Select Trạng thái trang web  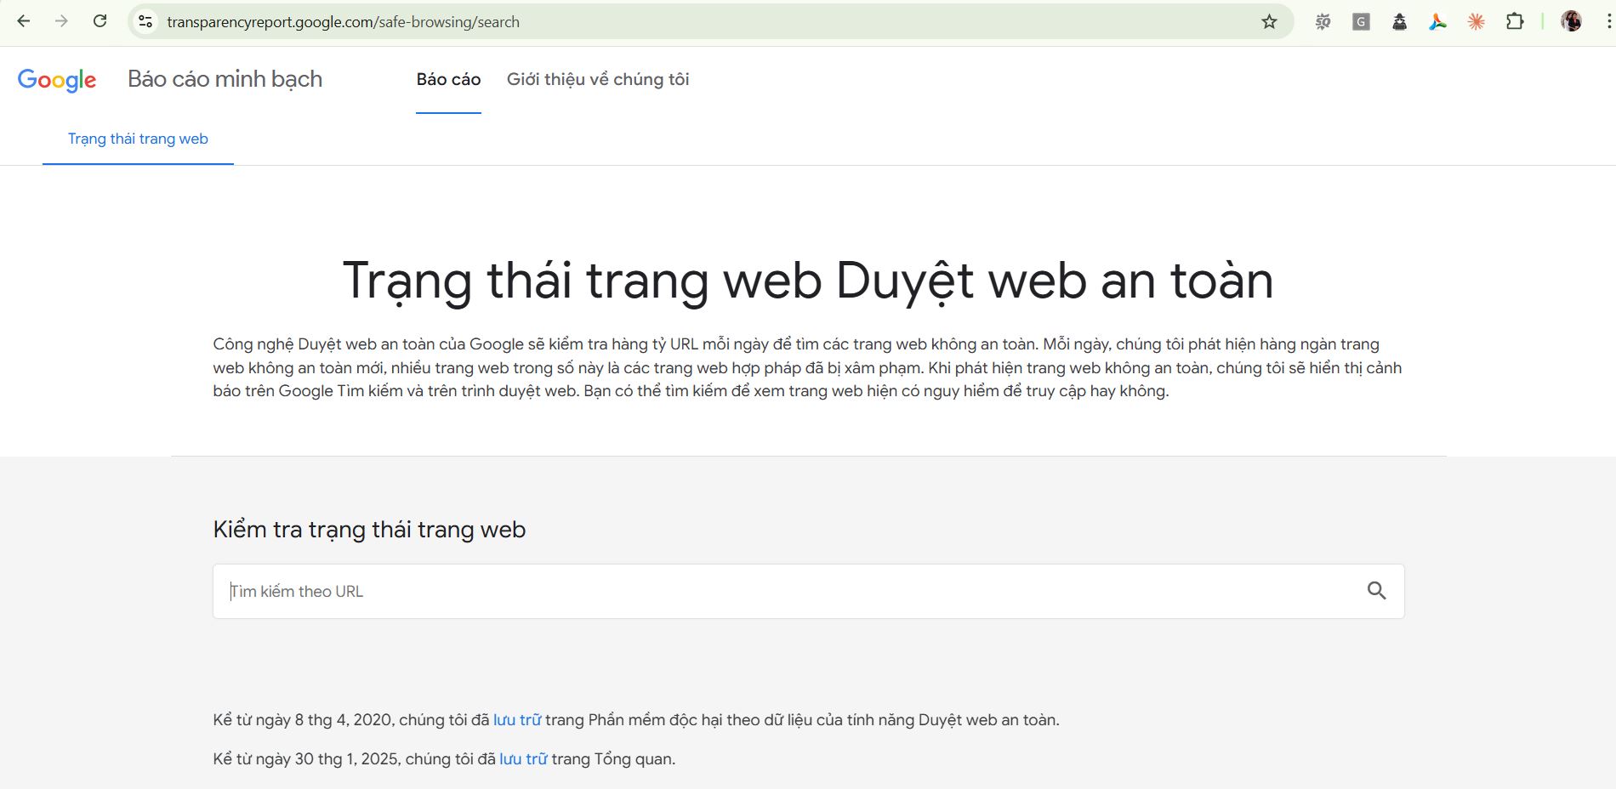[138, 138]
